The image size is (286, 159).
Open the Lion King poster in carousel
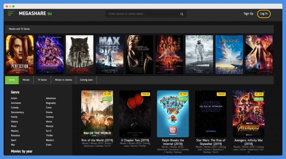pos(229,54)
